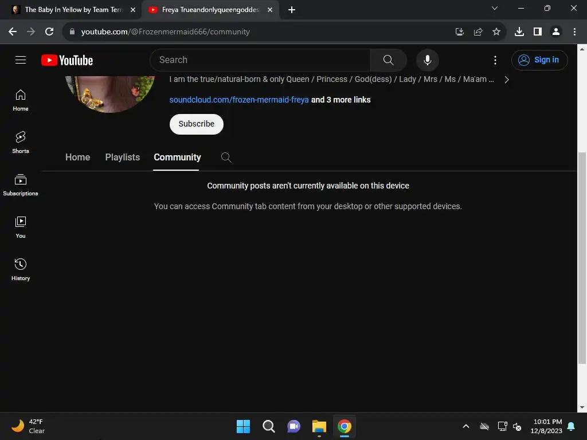The height and width of the screenshot is (440, 587).
Task: Open the You section in sidebar
Action: click(x=21, y=227)
